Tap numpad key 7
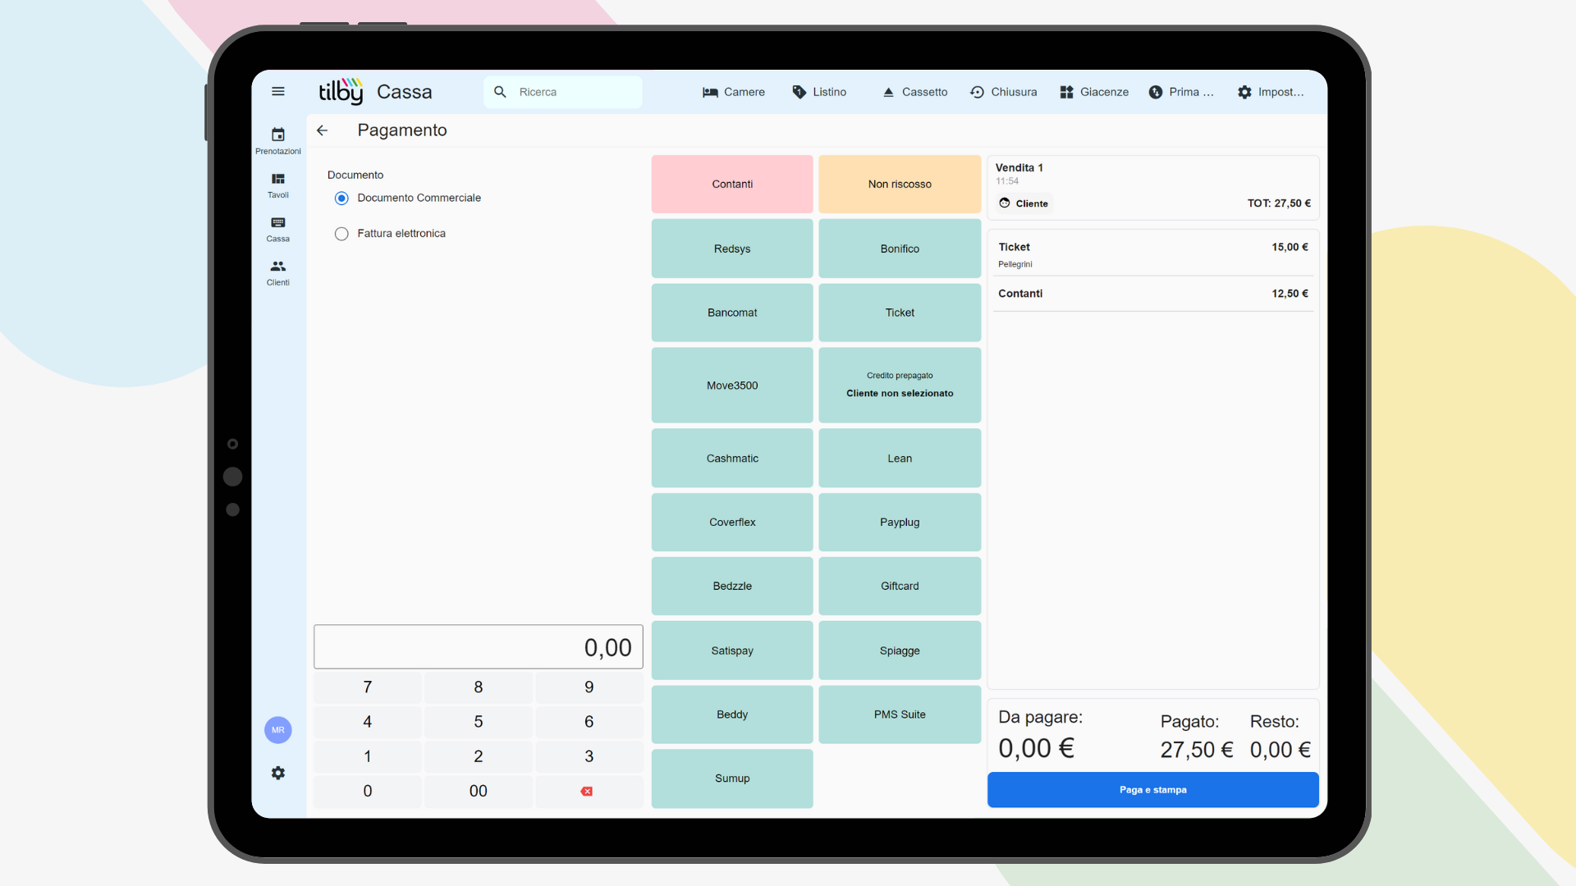The height and width of the screenshot is (886, 1576). [x=368, y=687]
